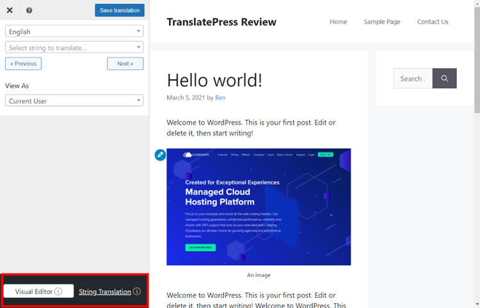
Task: Click the Cloudways hosting image
Action: click(259, 207)
